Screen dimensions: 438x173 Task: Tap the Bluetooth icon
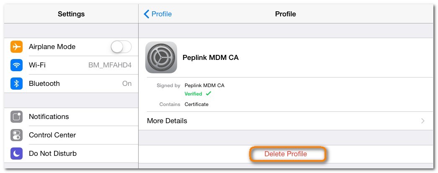tap(16, 83)
